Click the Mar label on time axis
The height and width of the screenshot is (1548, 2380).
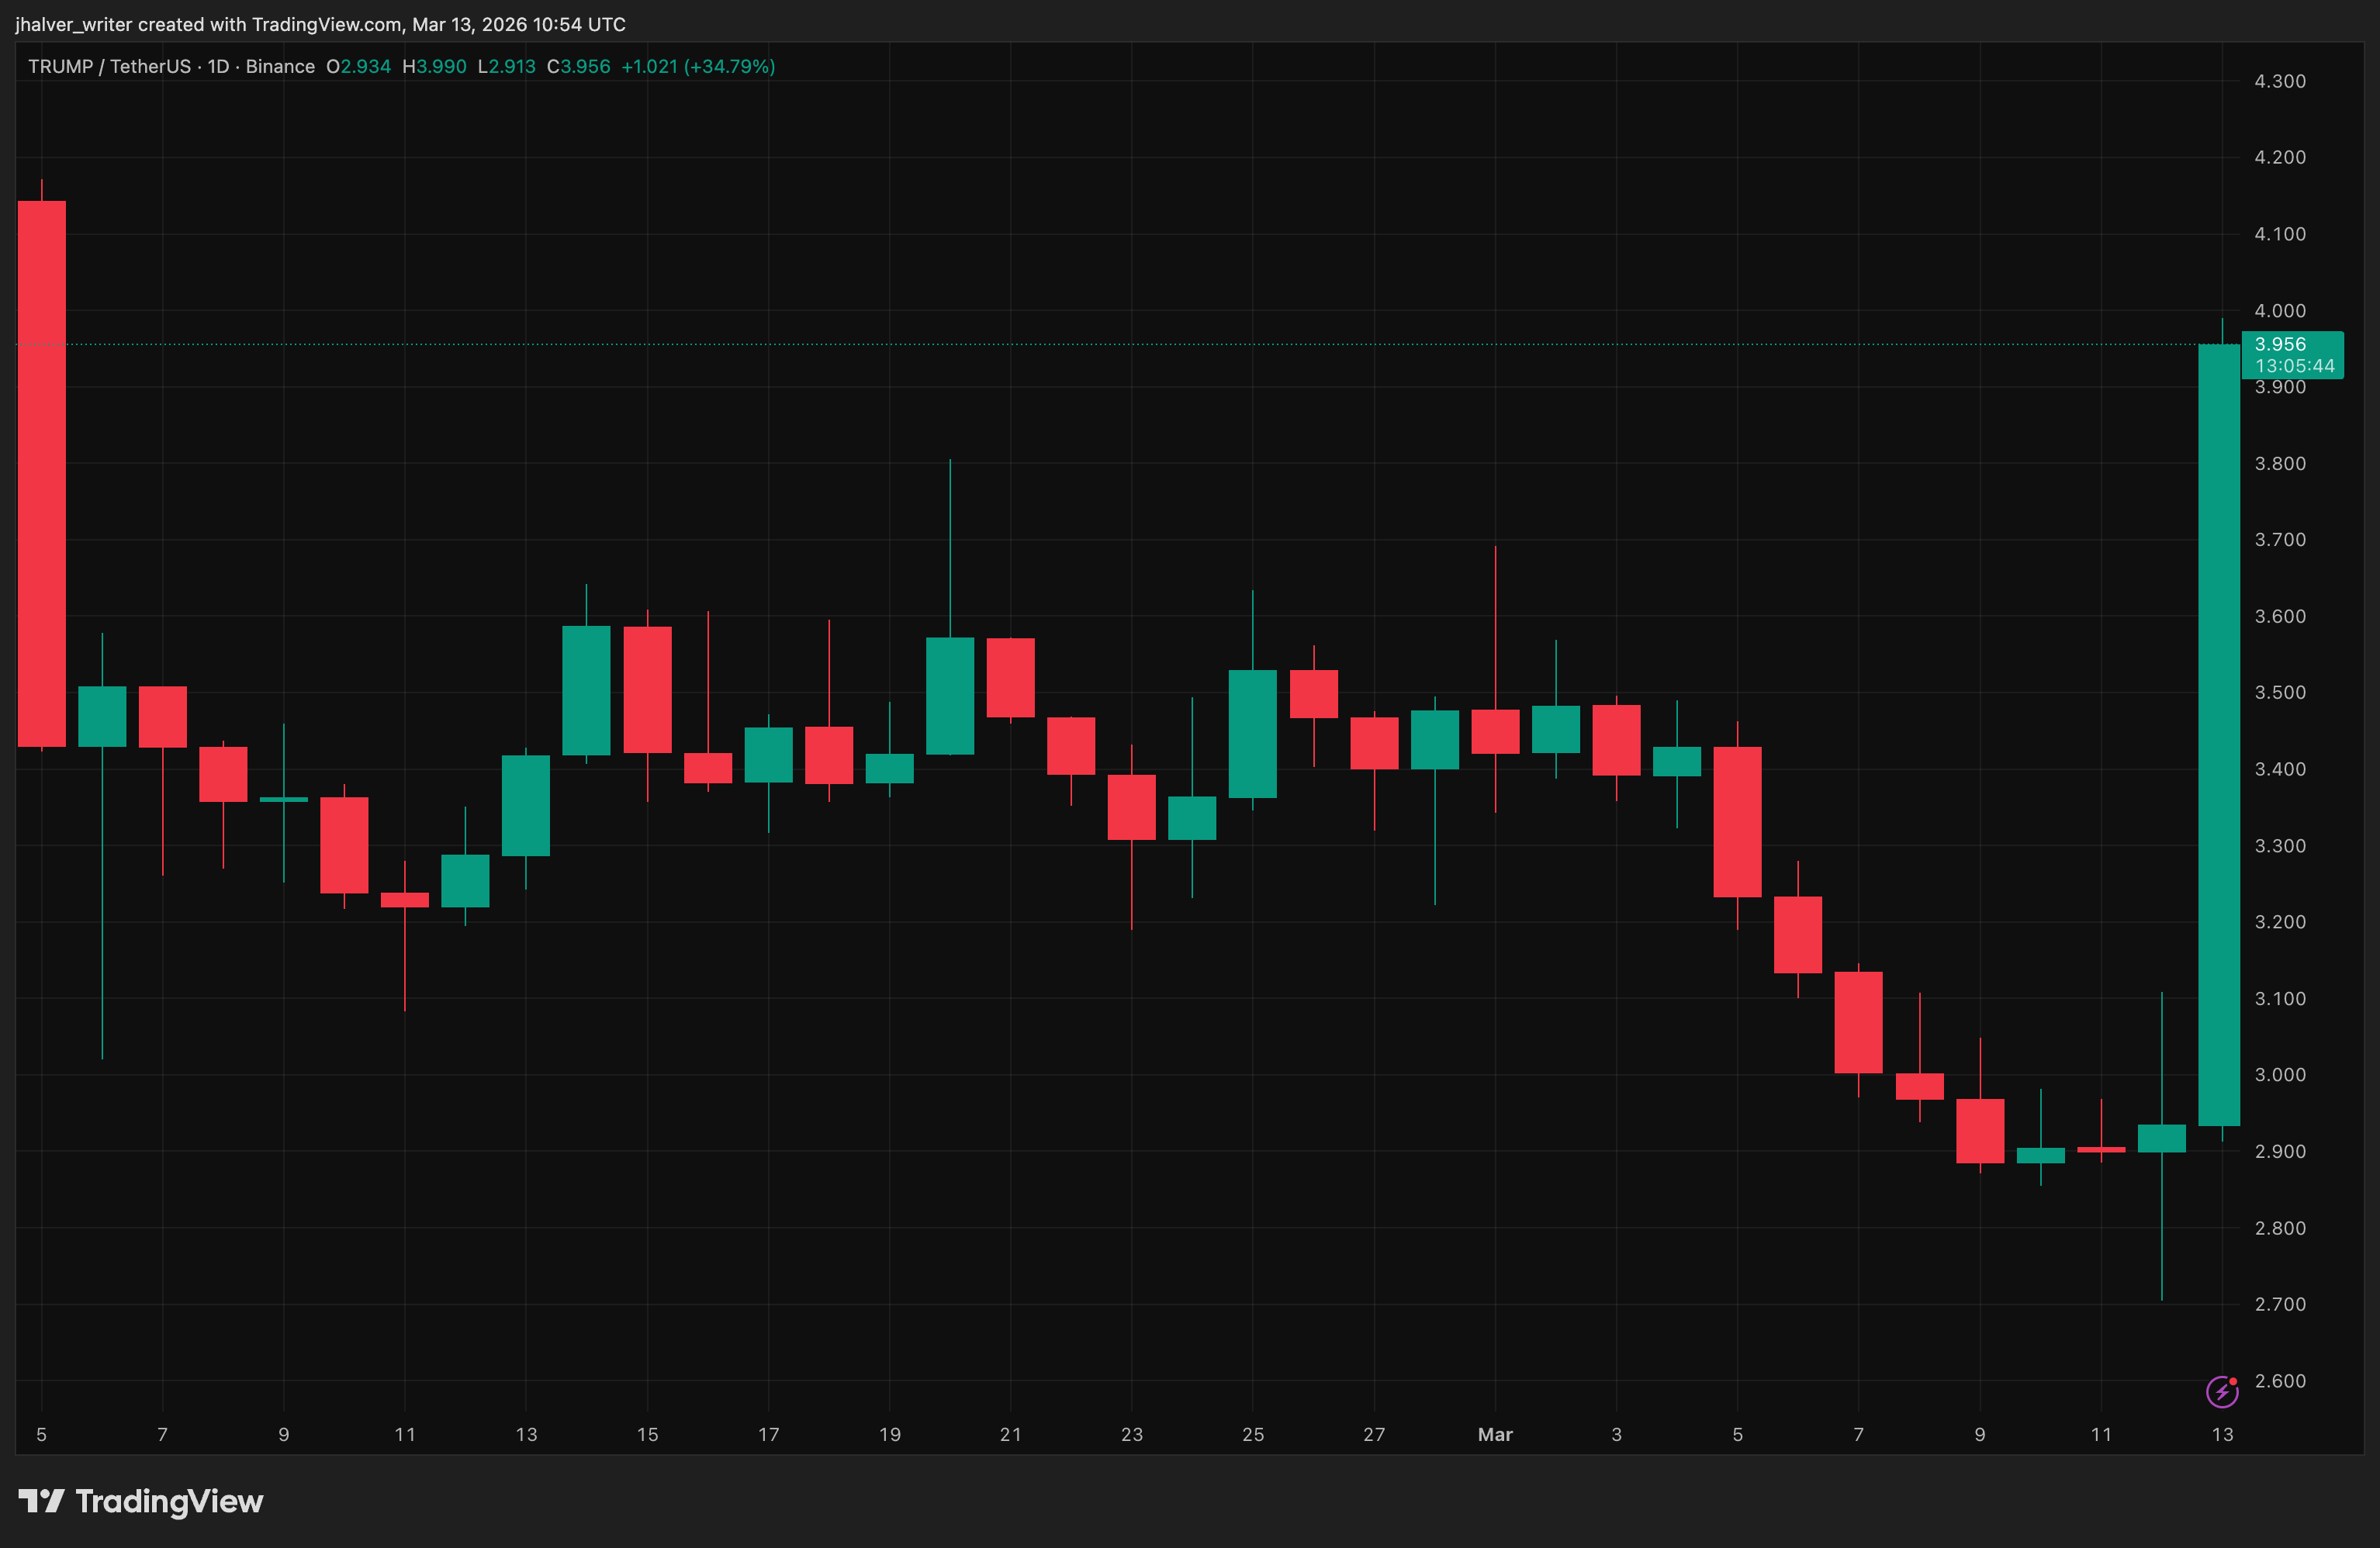[1494, 1434]
